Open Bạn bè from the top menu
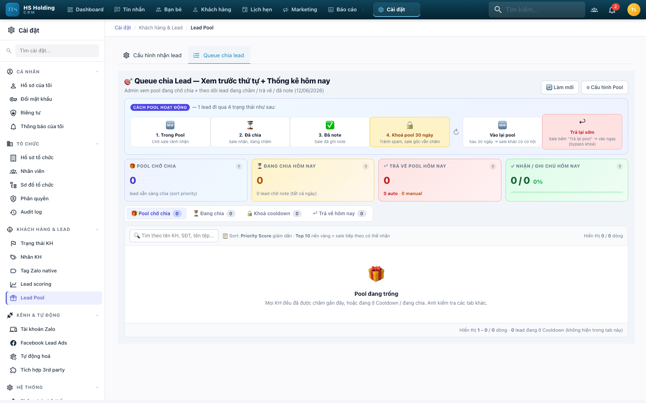 point(169,10)
